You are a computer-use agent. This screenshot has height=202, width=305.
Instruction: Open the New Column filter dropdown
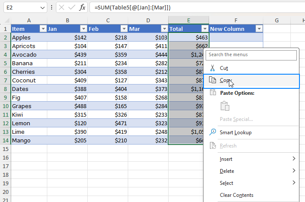tap(259, 29)
